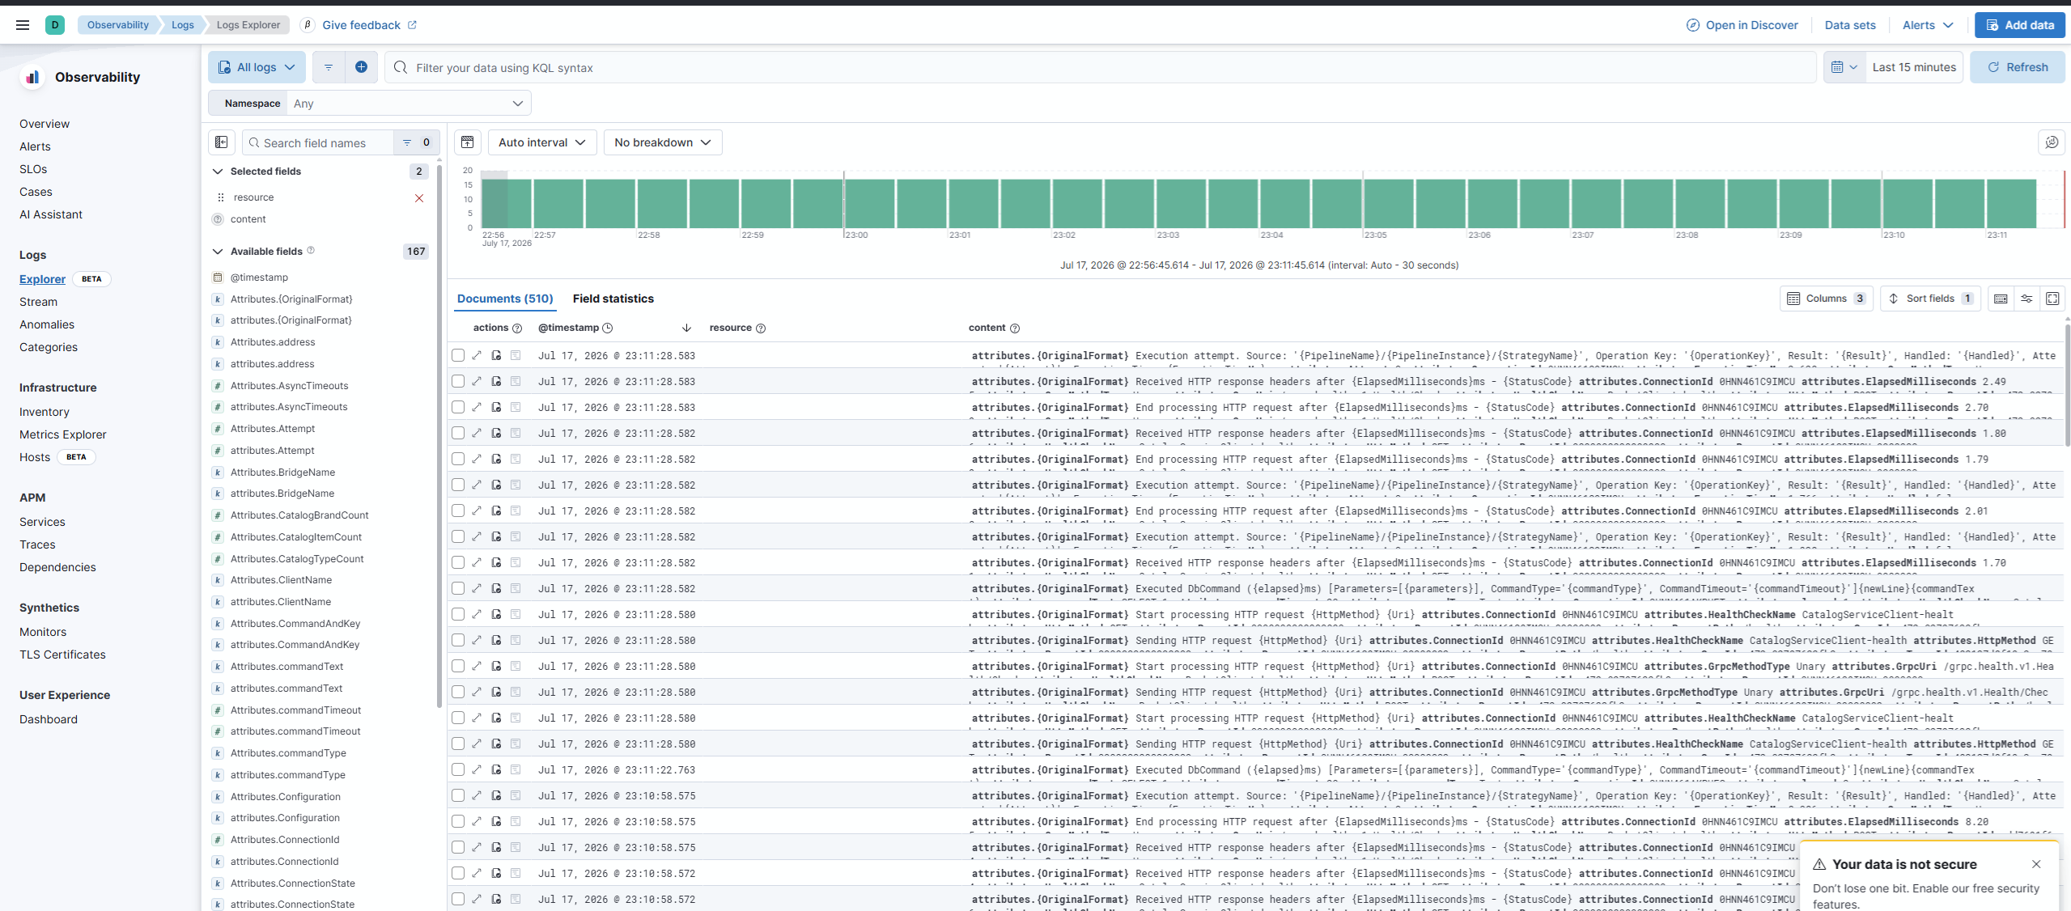This screenshot has height=911, width=2071.
Task: Check the row with ElapsedMilliseconds 2.01
Action: pos(458,511)
